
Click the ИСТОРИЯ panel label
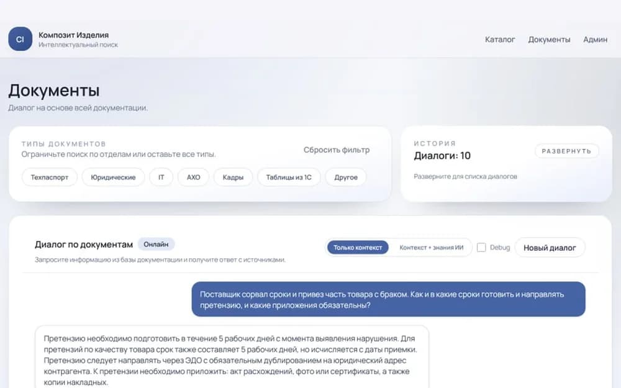click(435, 143)
